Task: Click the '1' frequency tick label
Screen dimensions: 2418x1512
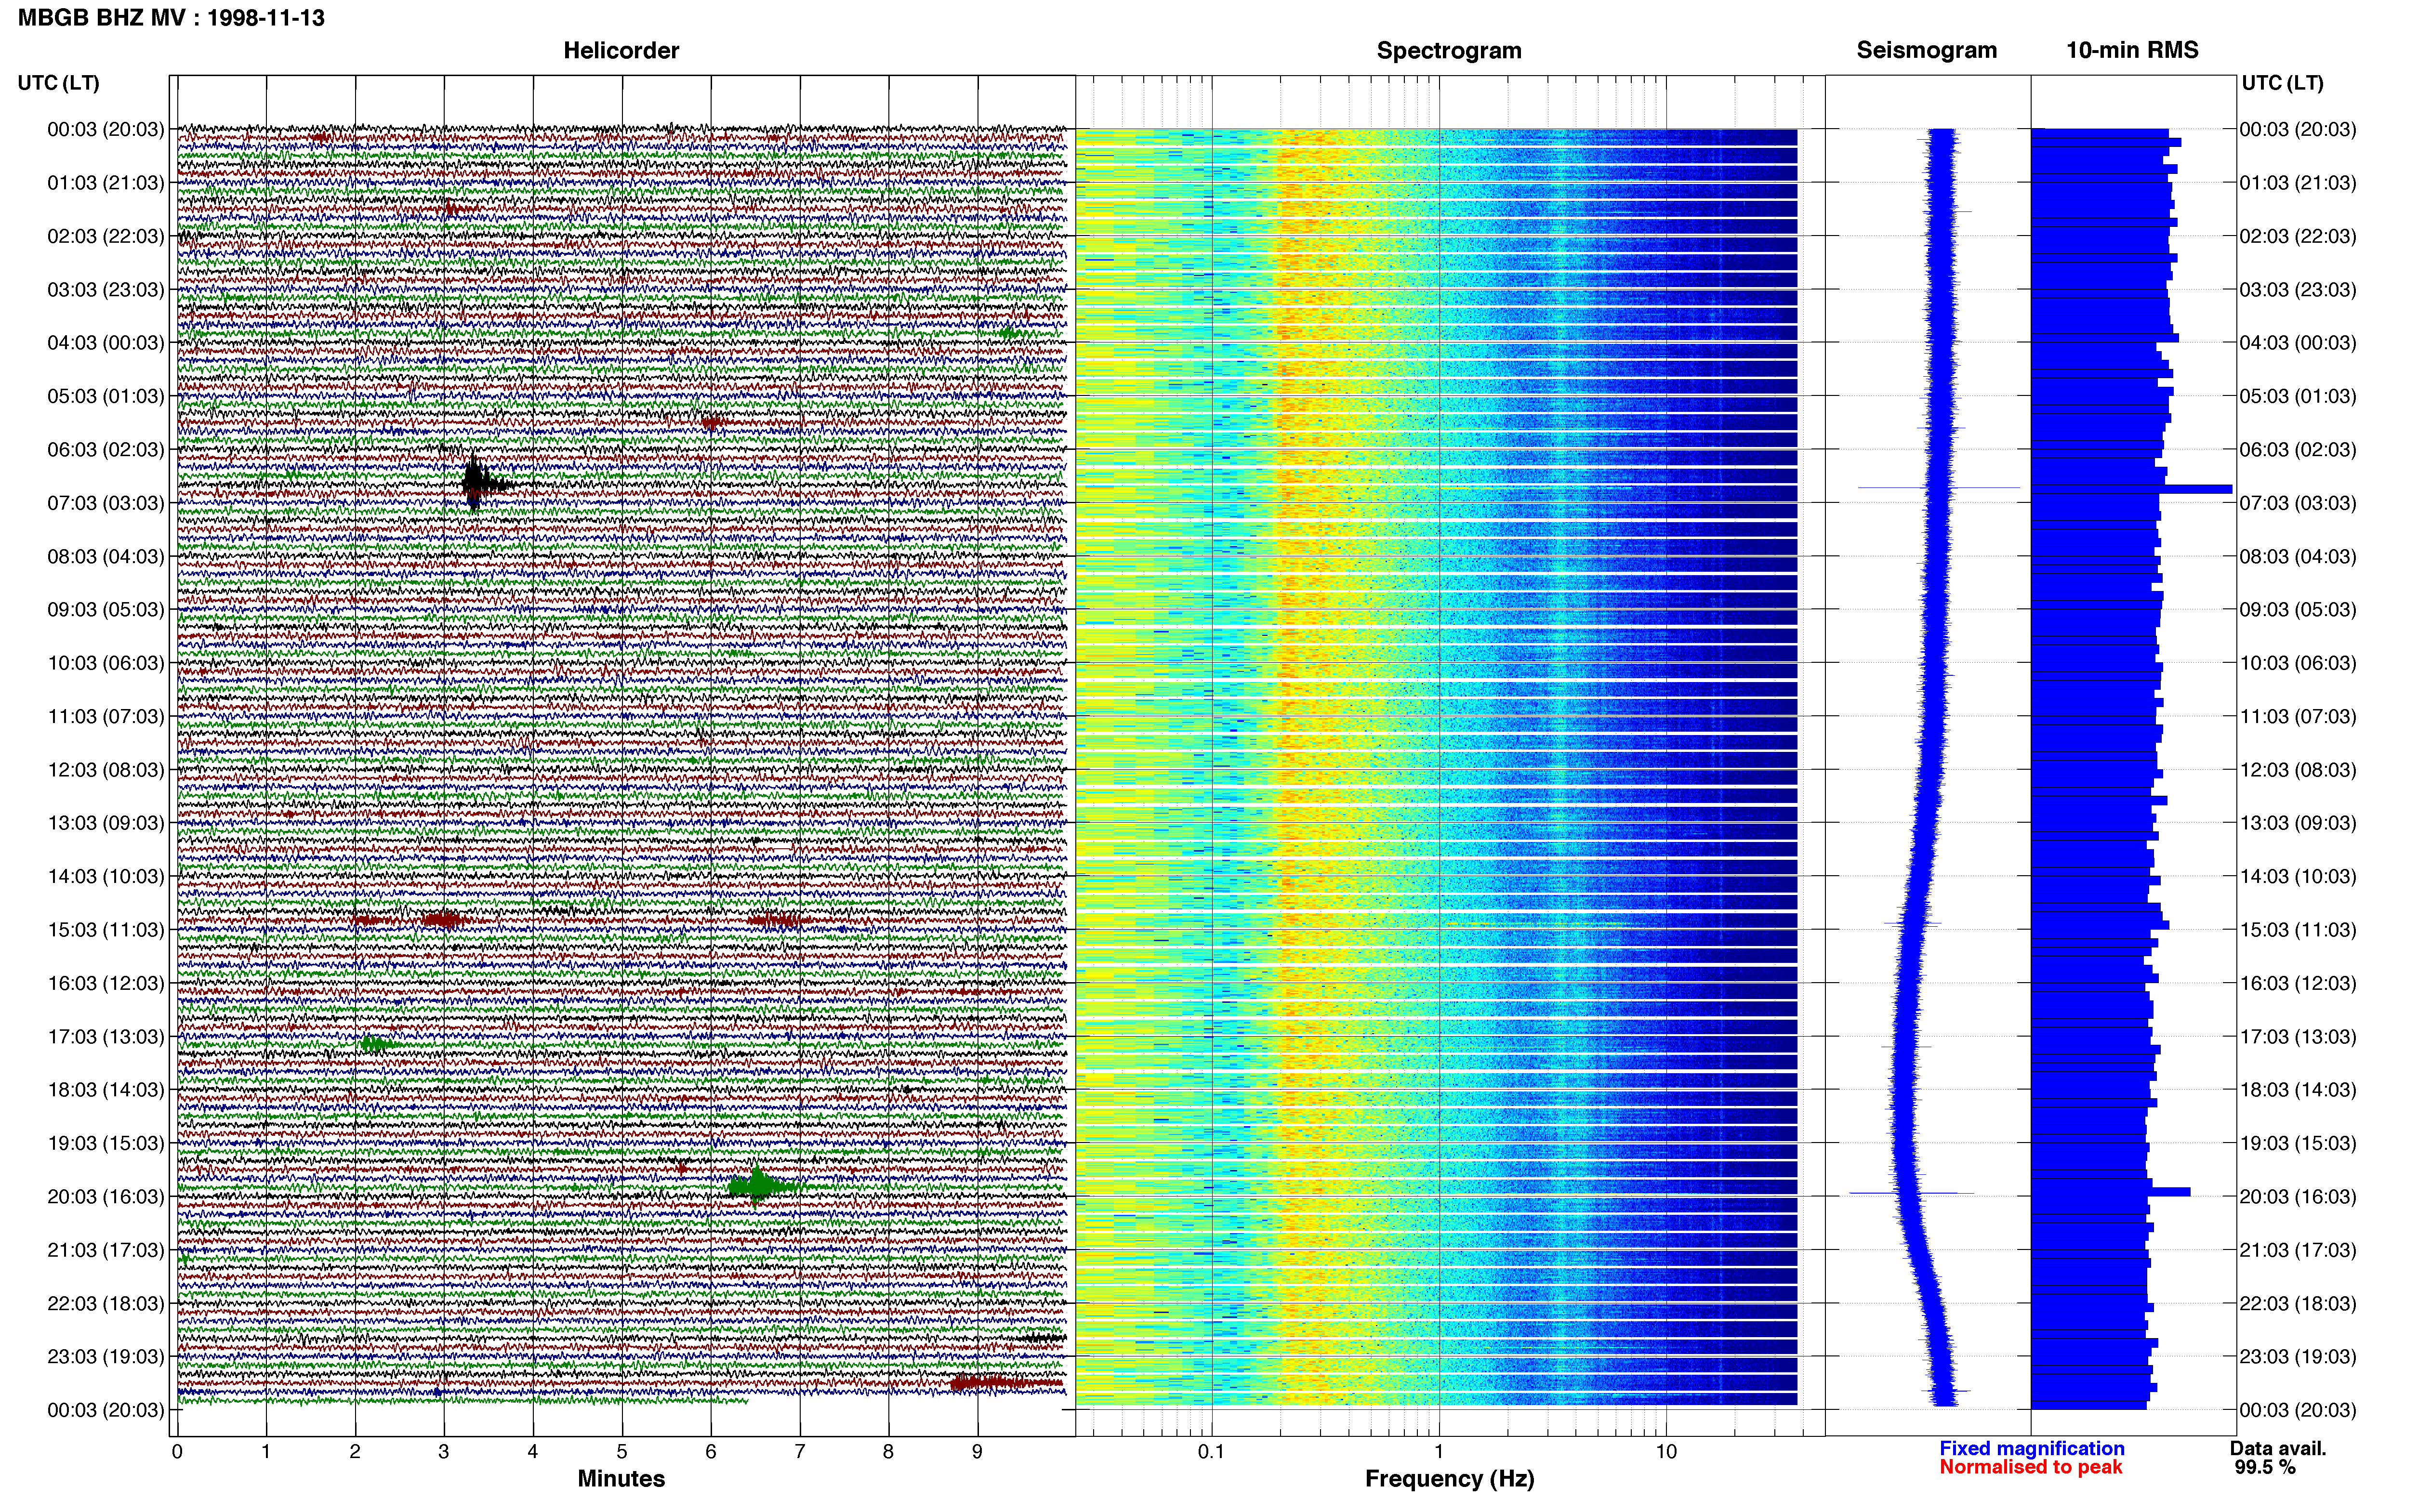Action: tap(1439, 1451)
